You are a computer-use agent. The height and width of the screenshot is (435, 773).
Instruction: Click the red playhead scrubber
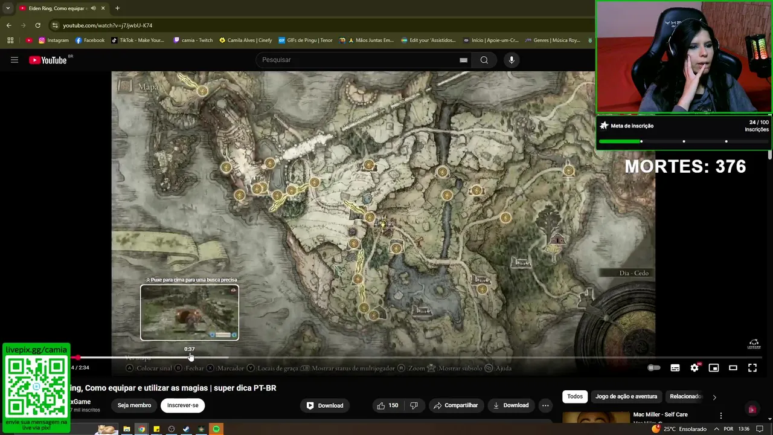tap(78, 358)
